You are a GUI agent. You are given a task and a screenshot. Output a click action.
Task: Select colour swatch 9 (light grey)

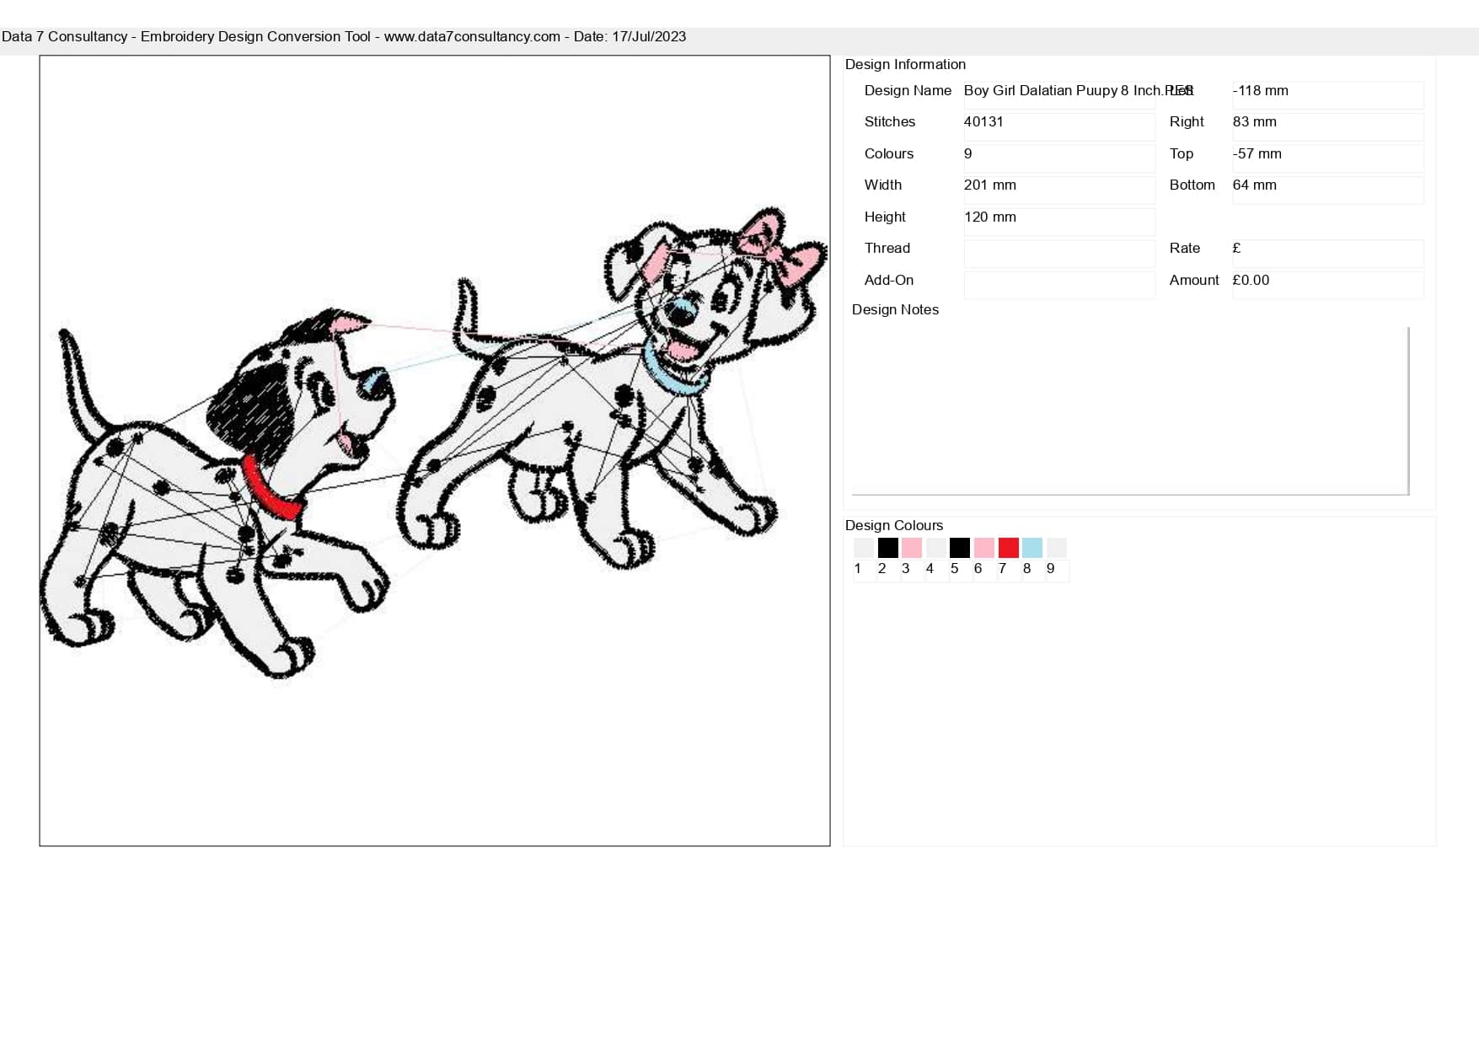[x=1057, y=548]
